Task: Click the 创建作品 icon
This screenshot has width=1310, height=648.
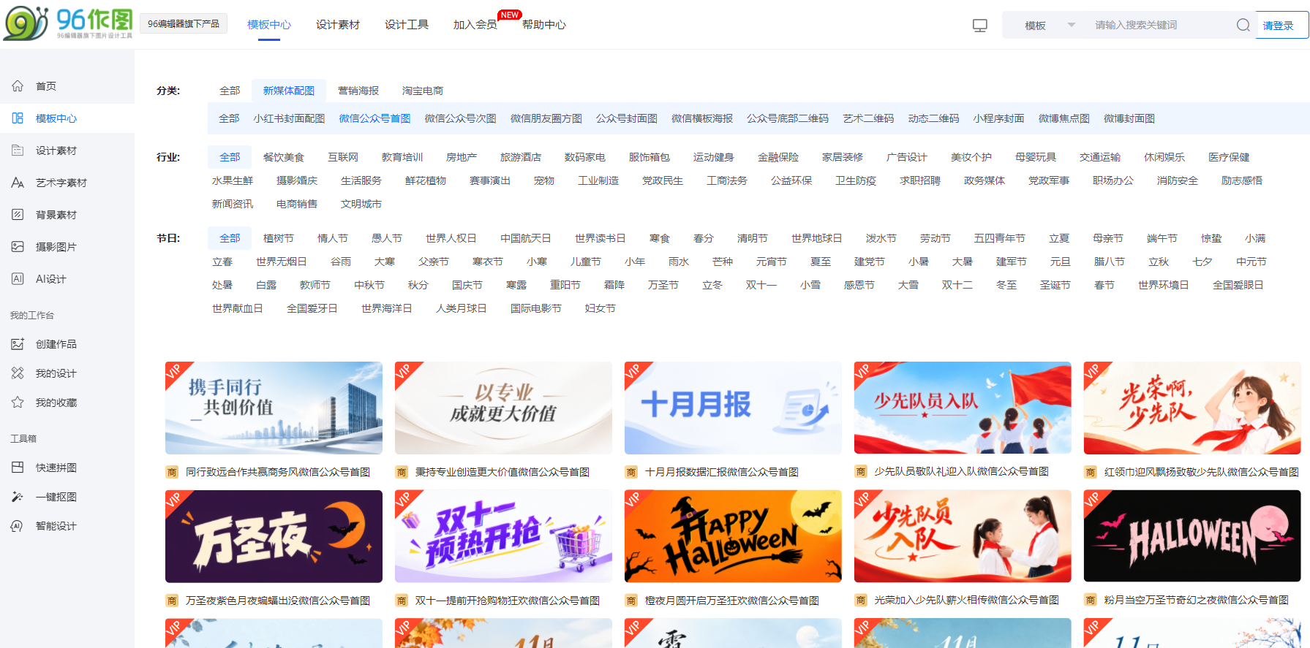Action: point(18,343)
